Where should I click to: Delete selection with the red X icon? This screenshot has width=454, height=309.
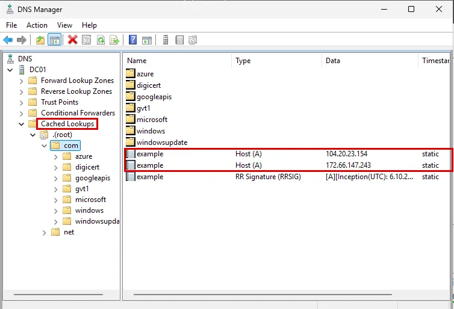coord(73,40)
